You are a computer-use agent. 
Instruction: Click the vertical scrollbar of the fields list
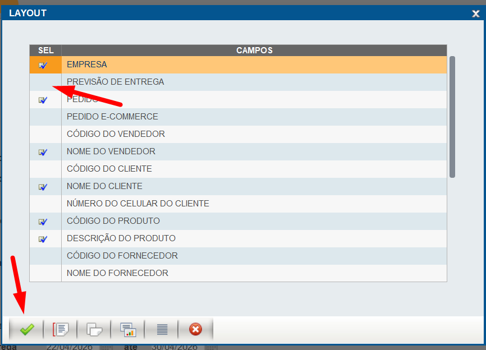(x=452, y=117)
